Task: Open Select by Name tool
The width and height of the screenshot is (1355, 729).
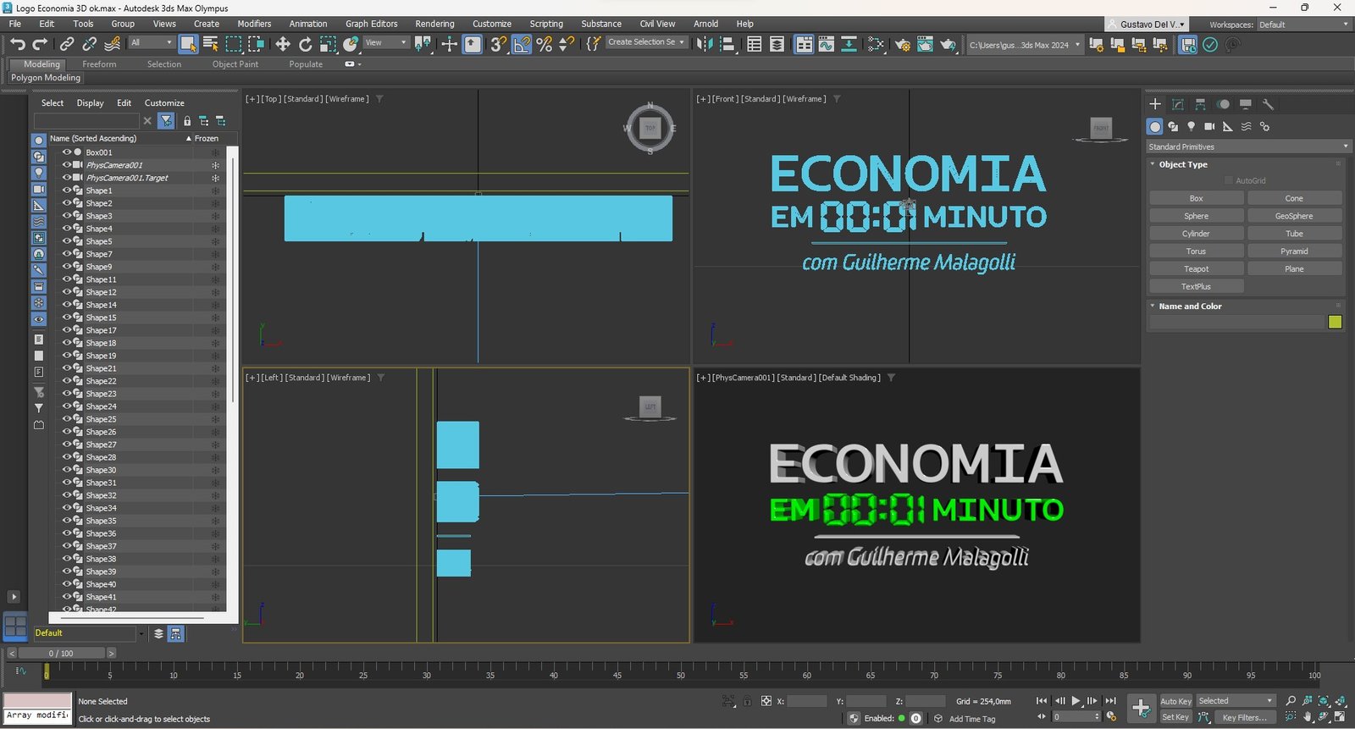Action: pyautogui.click(x=211, y=44)
